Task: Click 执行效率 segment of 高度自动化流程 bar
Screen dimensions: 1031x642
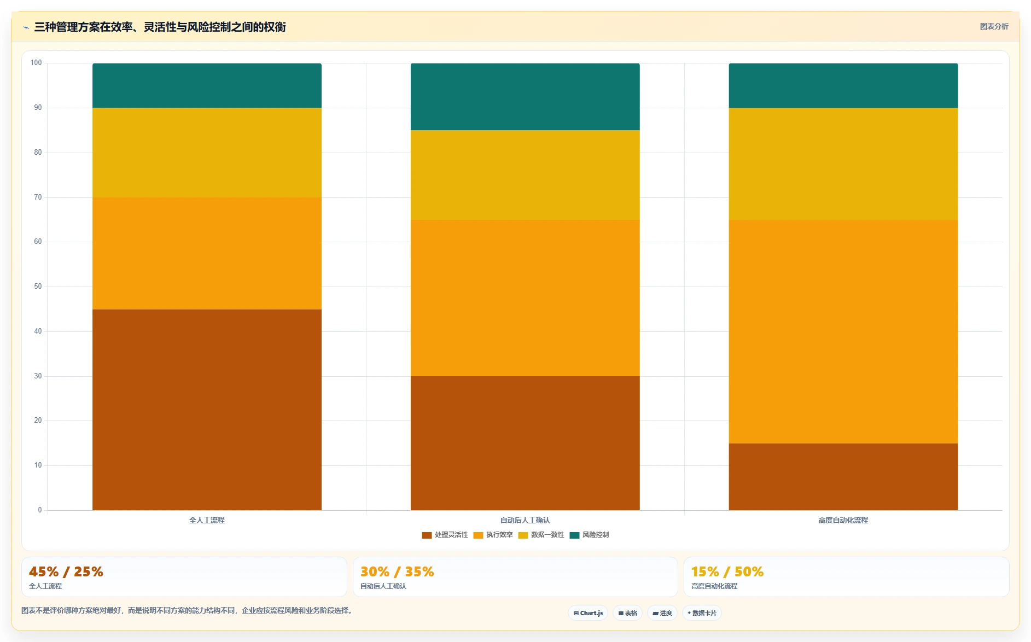Action: tap(843, 331)
